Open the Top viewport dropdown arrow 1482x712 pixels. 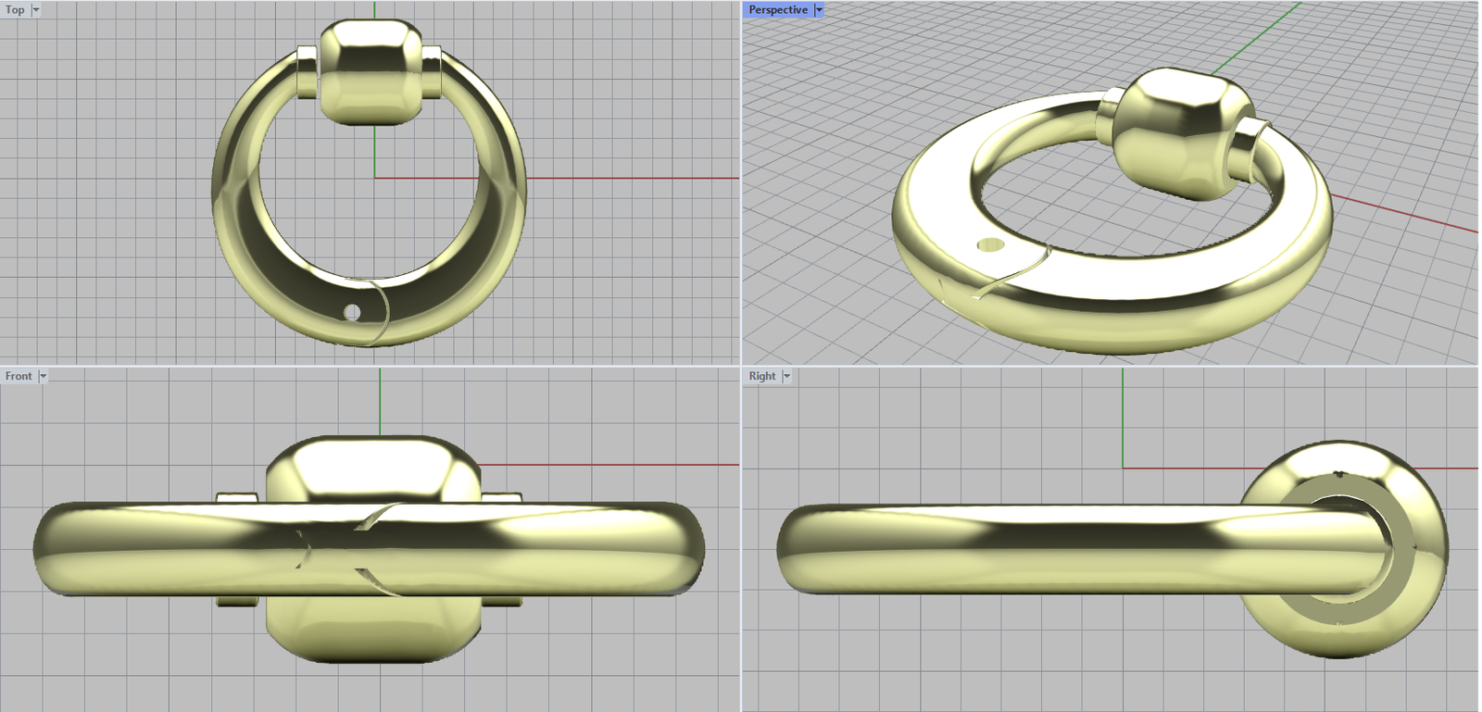[x=36, y=10]
